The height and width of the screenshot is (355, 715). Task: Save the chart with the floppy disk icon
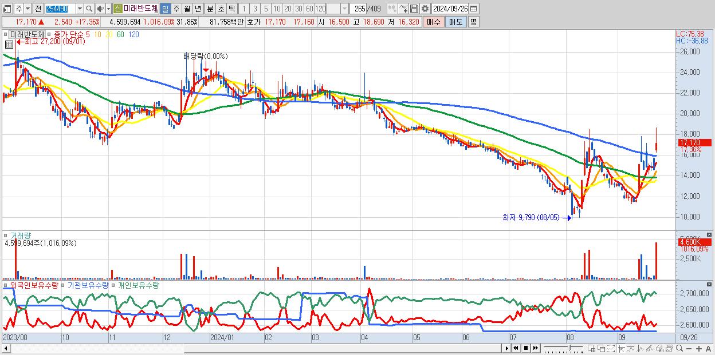pyautogui.click(x=414, y=9)
